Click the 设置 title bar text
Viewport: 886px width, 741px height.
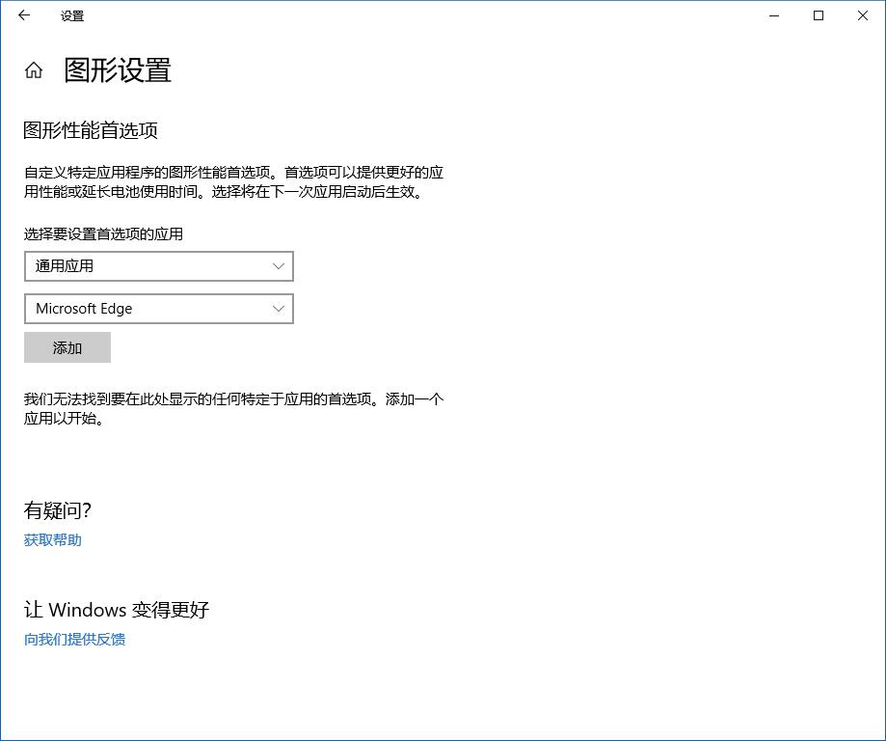pyautogui.click(x=72, y=15)
